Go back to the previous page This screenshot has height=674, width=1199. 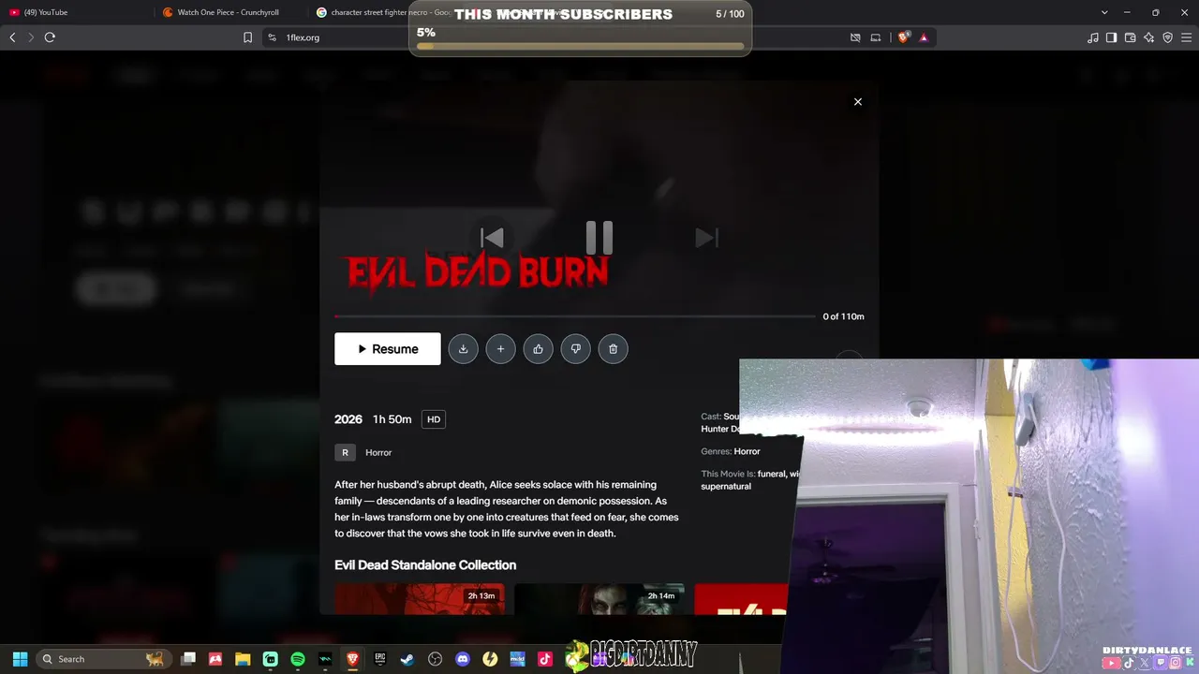coord(12,37)
